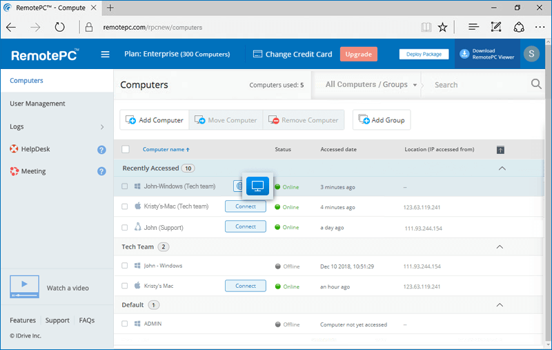Viewport: 552px width, 350px height.
Task: Open the Meeting help question mark
Action: [101, 171]
